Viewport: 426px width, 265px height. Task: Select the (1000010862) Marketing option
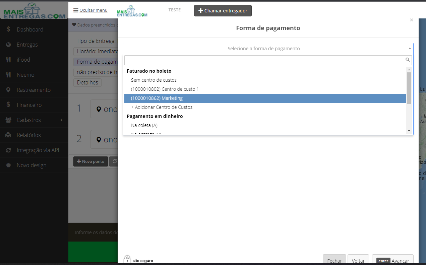point(265,98)
